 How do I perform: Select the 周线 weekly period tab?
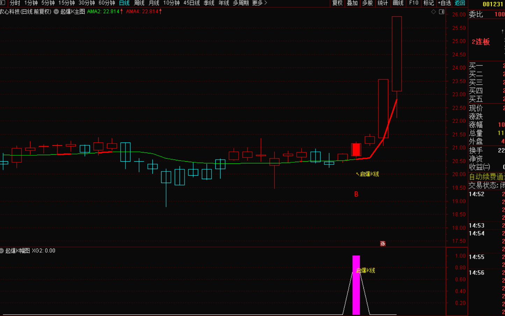(x=139, y=3)
